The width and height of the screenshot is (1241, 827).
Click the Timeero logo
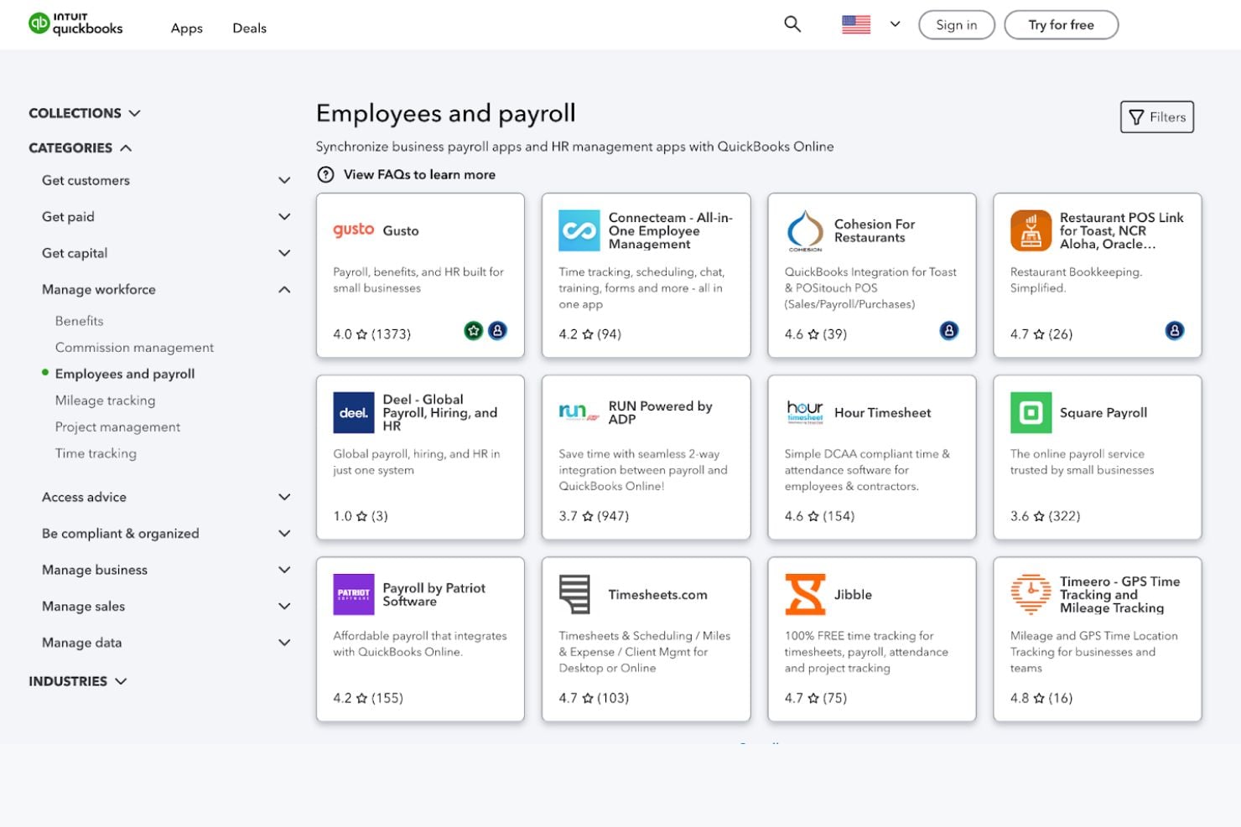pyautogui.click(x=1031, y=594)
